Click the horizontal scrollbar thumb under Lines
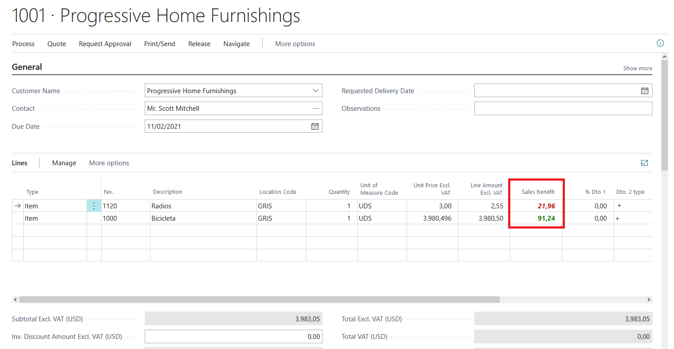 260,299
